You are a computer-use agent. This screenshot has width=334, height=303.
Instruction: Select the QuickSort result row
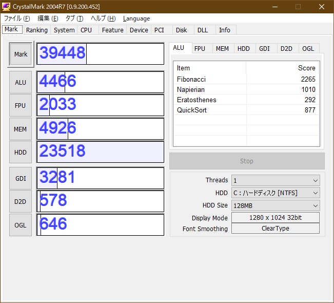pos(246,110)
